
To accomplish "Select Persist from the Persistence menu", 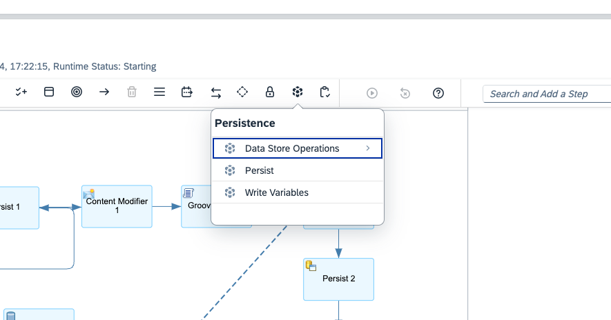I will pos(260,170).
